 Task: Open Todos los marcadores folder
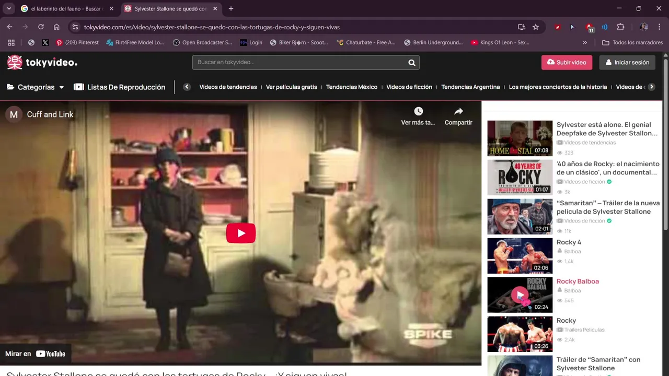point(632,43)
